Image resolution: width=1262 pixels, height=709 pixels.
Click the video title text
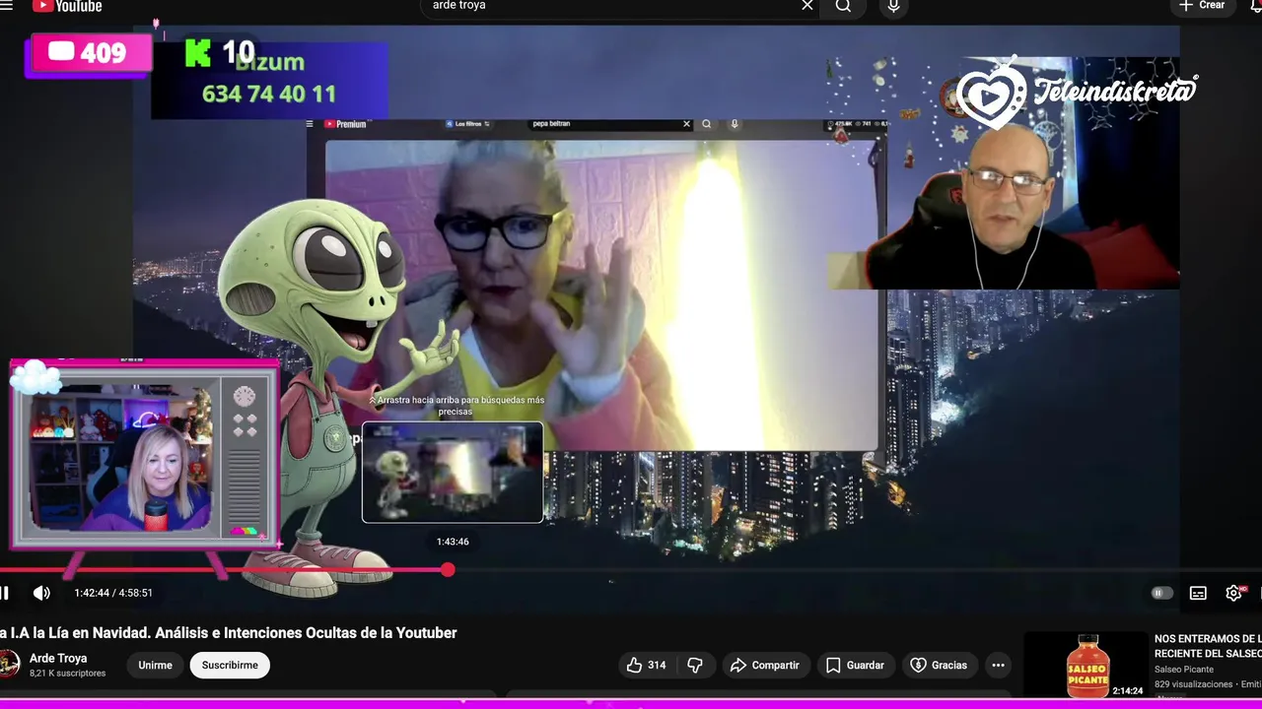228,633
